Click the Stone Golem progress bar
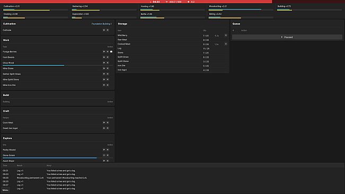The image size is (345, 194). (x=58, y=158)
